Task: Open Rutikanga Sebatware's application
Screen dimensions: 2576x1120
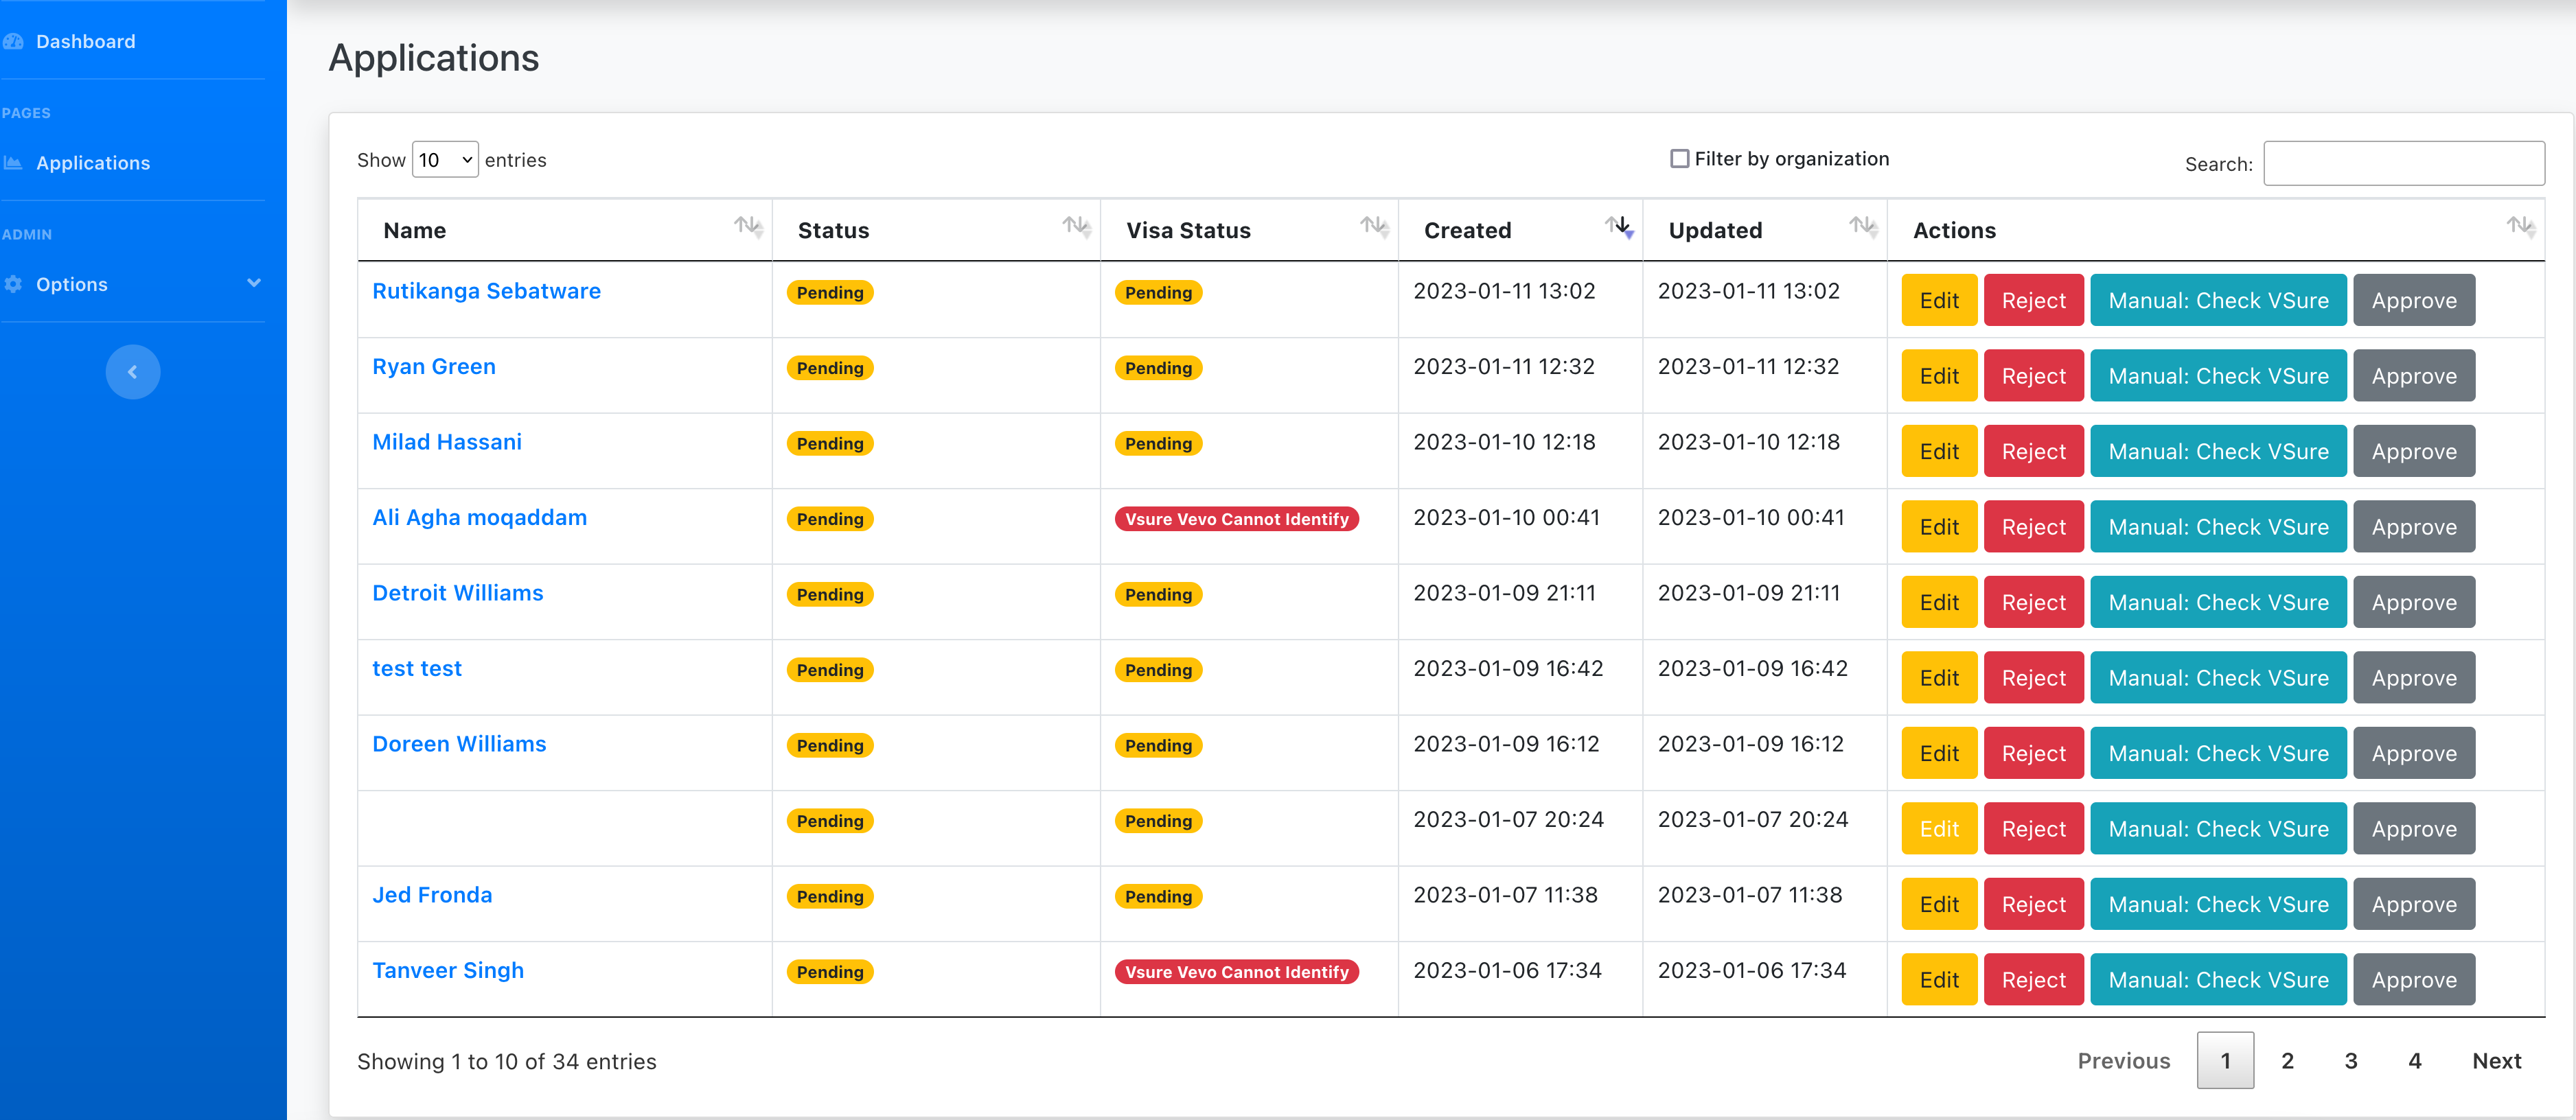Action: (486, 291)
